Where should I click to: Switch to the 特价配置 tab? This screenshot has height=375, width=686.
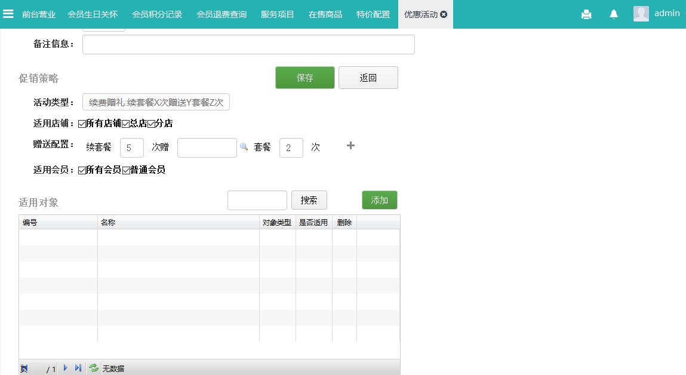coord(373,14)
